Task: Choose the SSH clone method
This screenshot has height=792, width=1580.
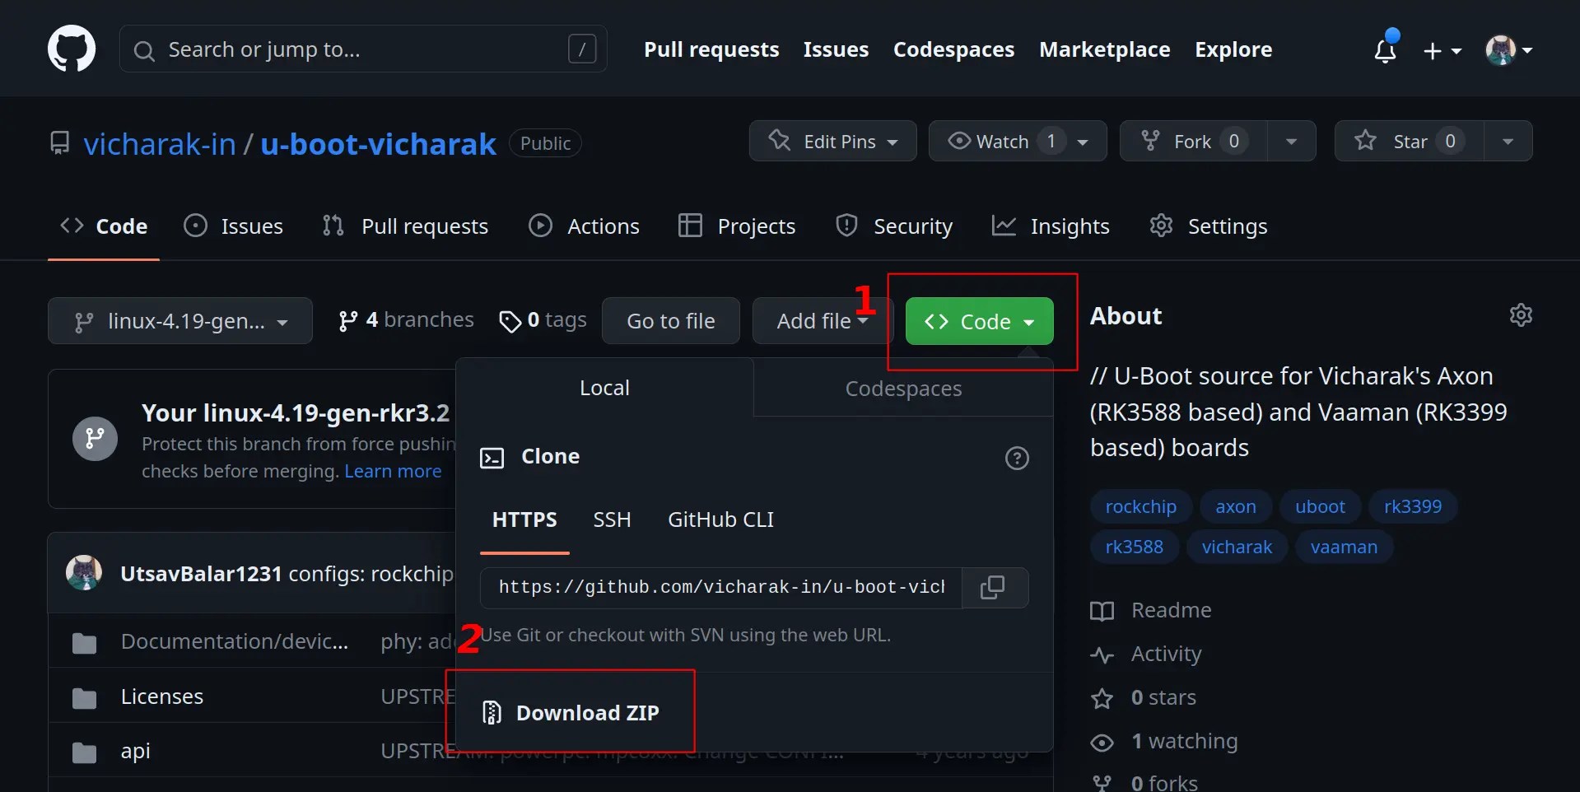Action: pyautogui.click(x=612, y=520)
